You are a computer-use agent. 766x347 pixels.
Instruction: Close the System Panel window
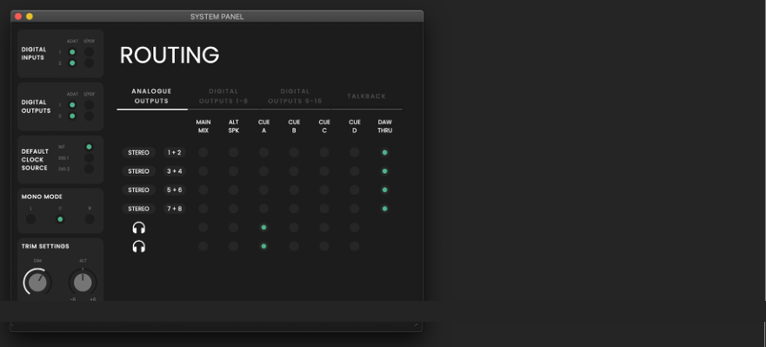[x=18, y=17]
